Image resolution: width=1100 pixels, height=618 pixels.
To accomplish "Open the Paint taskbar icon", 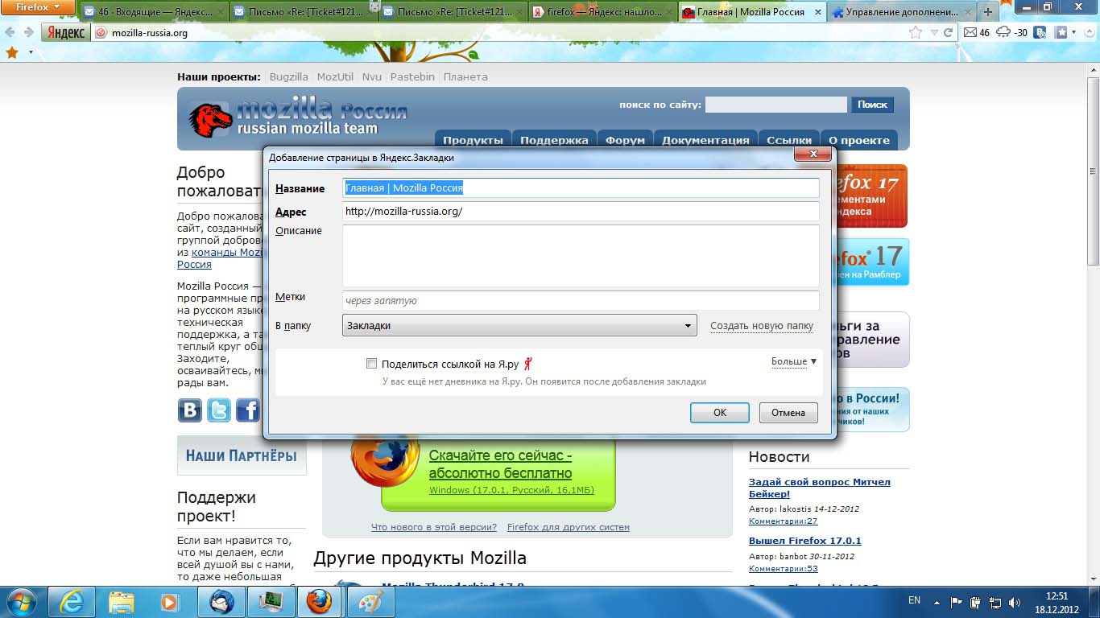I will tap(371, 601).
